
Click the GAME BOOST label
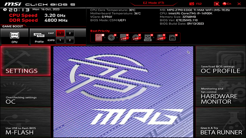12,26
